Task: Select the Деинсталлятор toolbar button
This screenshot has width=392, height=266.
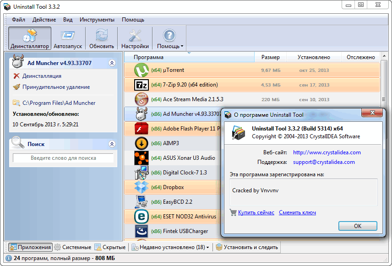Action: (x=30, y=38)
